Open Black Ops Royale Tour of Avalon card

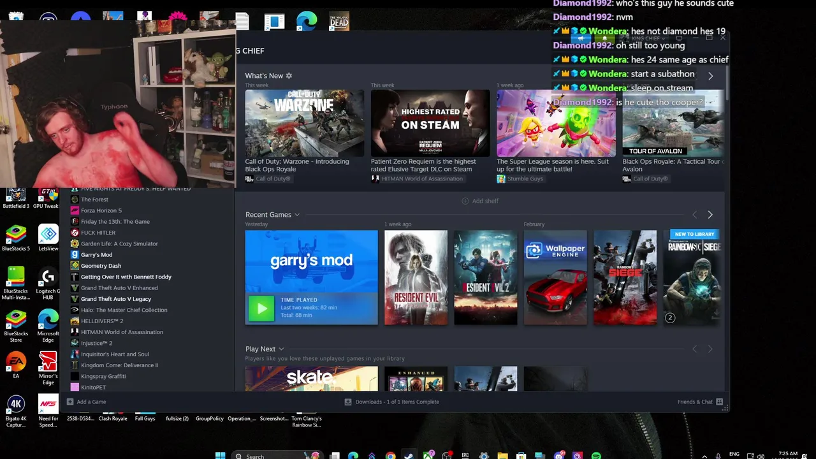[673, 123]
